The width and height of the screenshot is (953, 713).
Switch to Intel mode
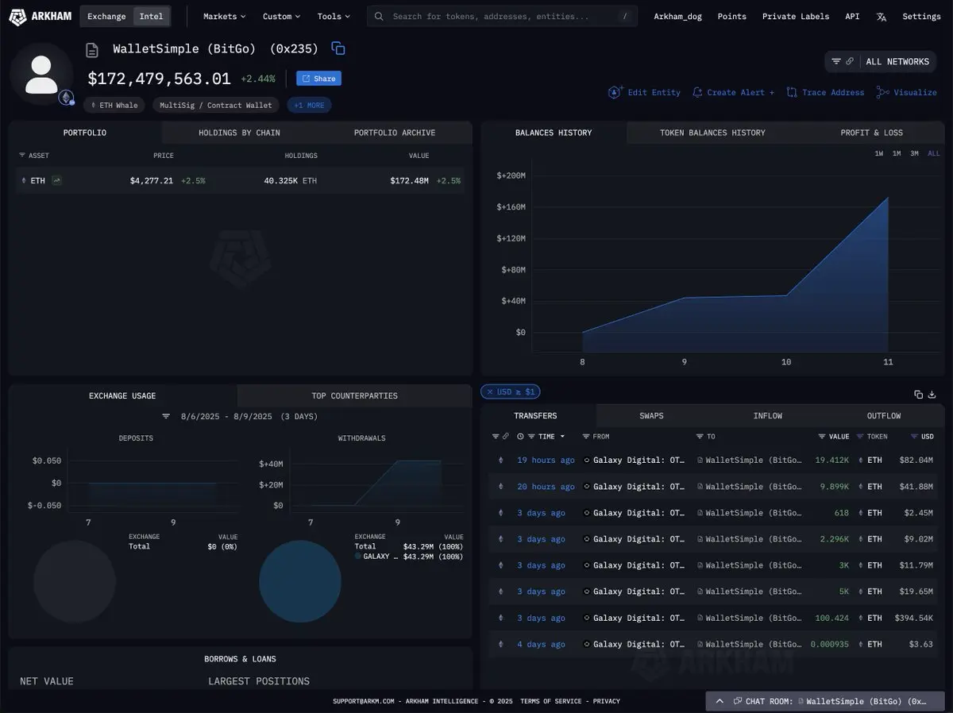(x=151, y=16)
